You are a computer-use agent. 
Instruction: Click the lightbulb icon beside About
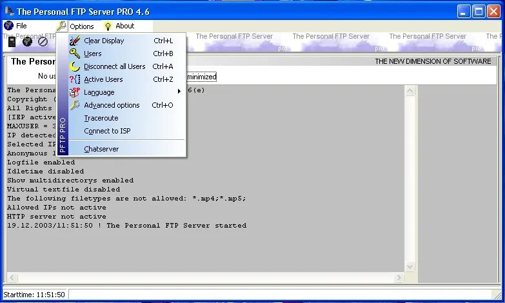pos(108,26)
